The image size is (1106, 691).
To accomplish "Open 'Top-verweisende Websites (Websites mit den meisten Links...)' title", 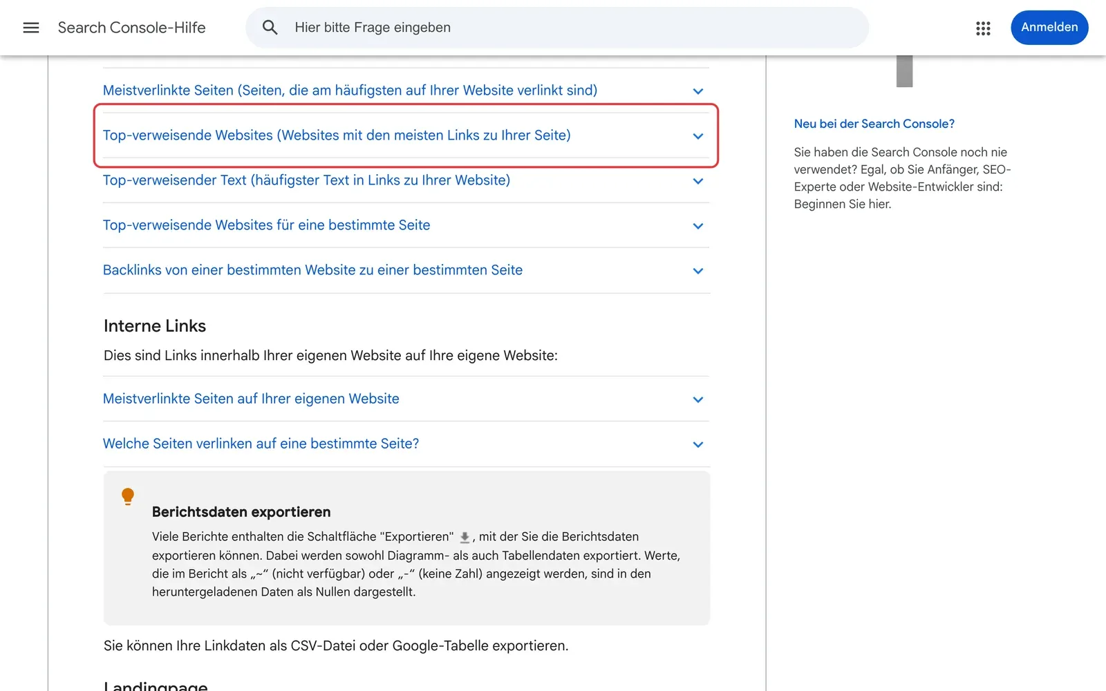I will [x=337, y=135].
